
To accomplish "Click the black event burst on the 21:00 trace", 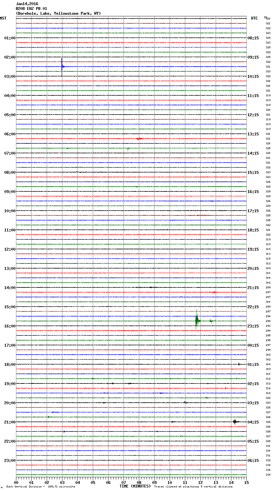I will (235, 422).
